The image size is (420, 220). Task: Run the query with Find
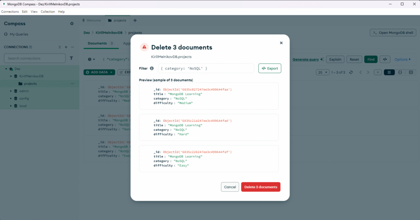[x=371, y=59]
